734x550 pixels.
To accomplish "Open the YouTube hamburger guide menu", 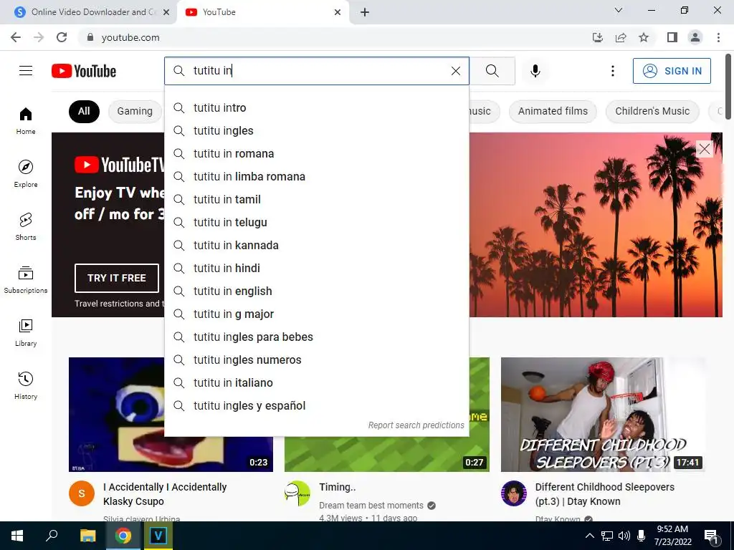I will click(x=26, y=71).
